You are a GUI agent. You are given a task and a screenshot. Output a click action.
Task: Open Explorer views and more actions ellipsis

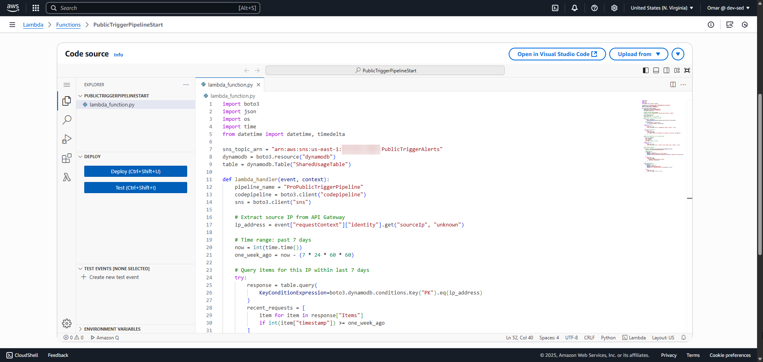[186, 85]
